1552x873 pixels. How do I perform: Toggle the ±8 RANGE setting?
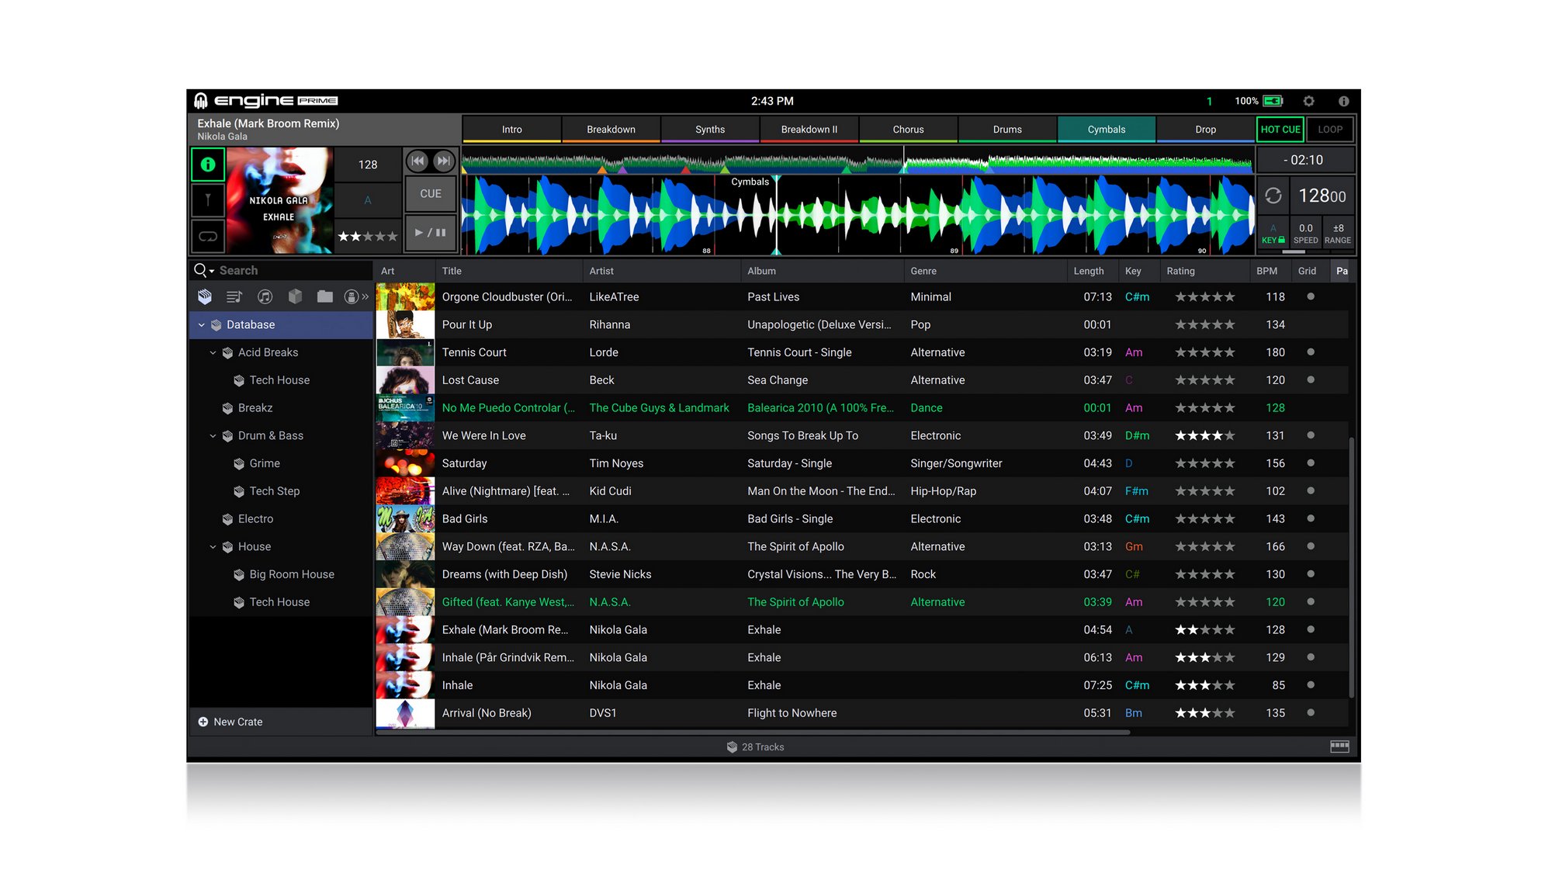click(x=1338, y=234)
